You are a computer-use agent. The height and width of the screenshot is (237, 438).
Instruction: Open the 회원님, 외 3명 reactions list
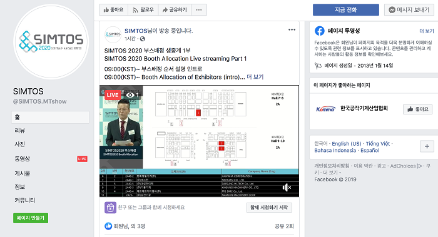[x=130, y=226]
